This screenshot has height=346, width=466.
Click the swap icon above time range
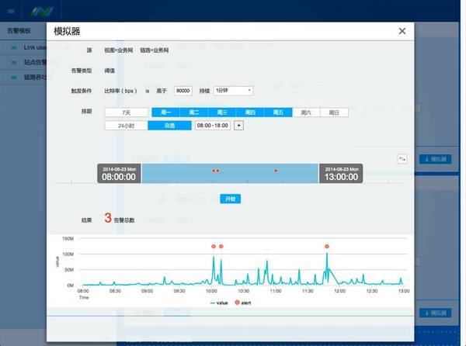coord(402,159)
